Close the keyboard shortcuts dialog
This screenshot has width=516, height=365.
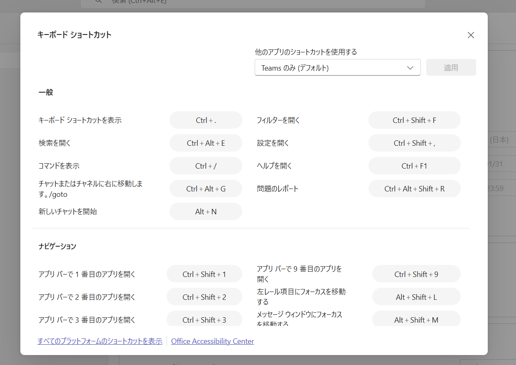tap(471, 35)
